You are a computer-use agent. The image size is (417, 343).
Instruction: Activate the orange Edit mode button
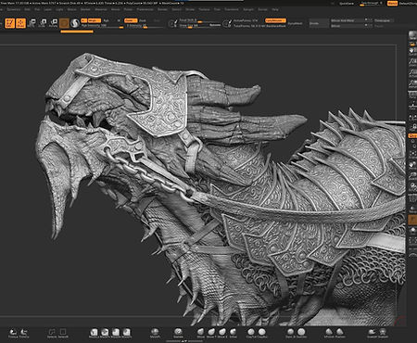pos(10,23)
